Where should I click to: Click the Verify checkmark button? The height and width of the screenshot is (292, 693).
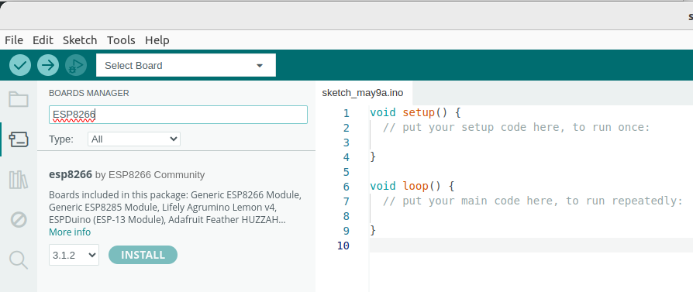click(20, 65)
